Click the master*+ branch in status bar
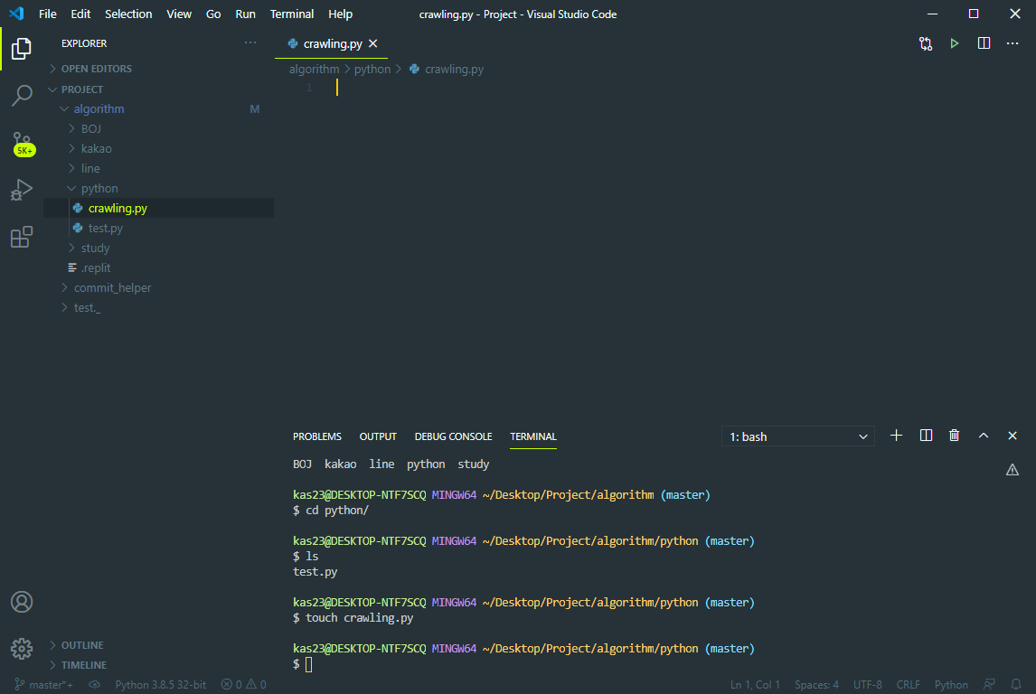This screenshot has width=1036, height=694. point(43,685)
